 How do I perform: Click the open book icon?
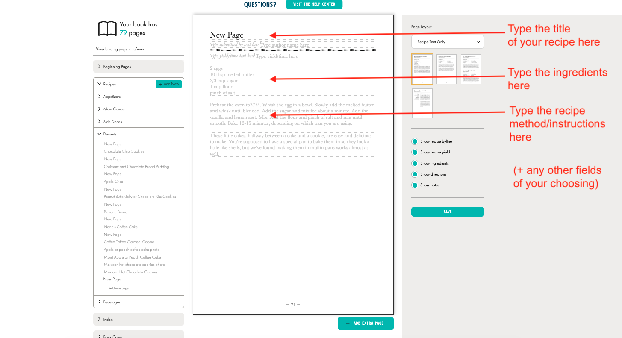[x=107, y=29]
